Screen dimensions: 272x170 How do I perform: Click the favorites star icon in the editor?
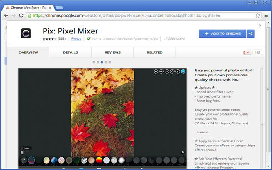[183, 152]
